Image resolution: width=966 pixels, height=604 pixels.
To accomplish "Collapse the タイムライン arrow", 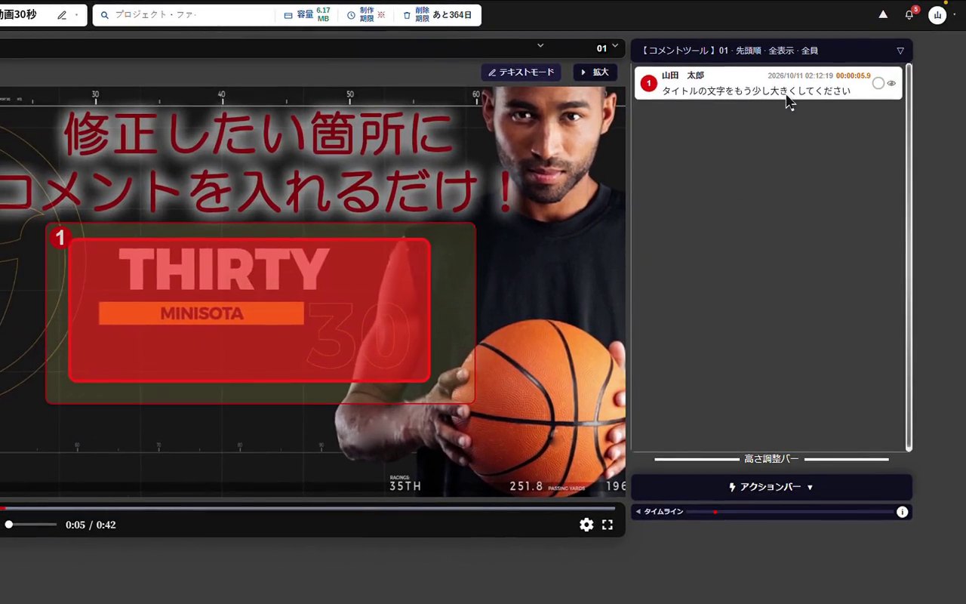I will [x=638, y=512].
